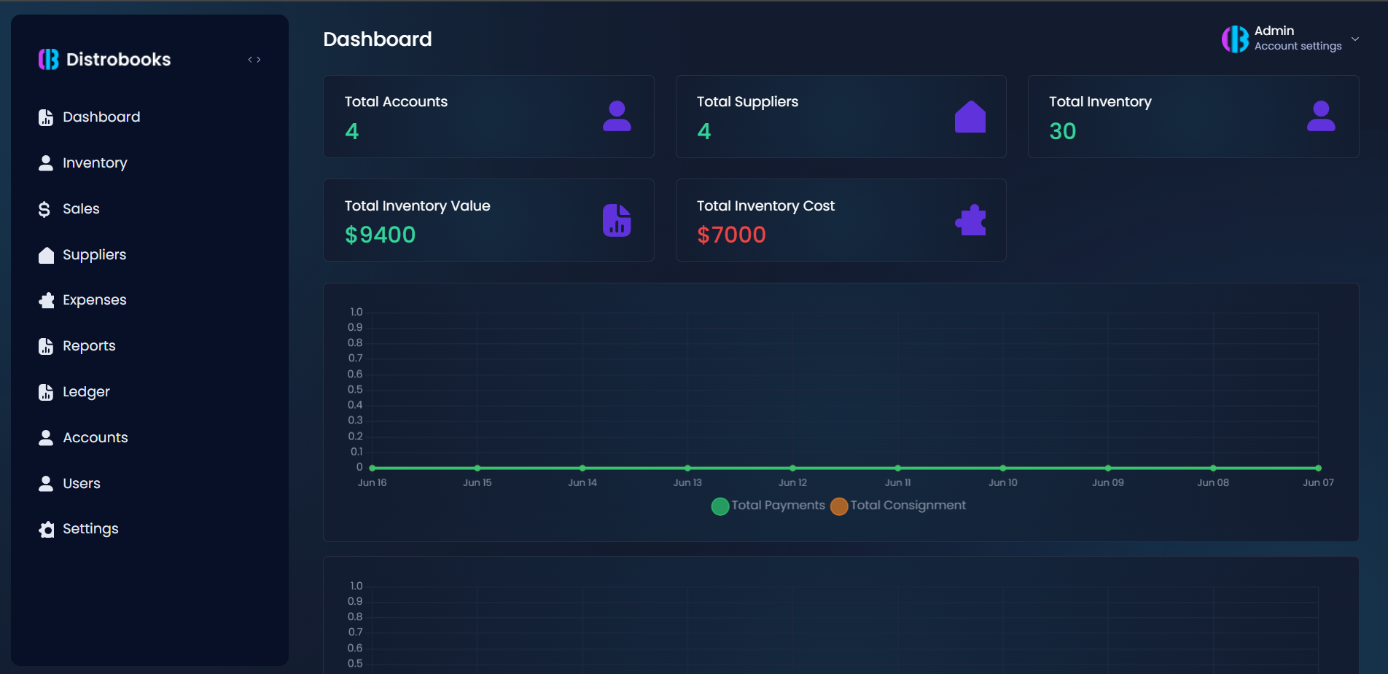The height and width of the screenshot is (674, 1388).
Task: Open Sales using the dollar sign icon
Action: pyautogui.click(x=45, y=208)
